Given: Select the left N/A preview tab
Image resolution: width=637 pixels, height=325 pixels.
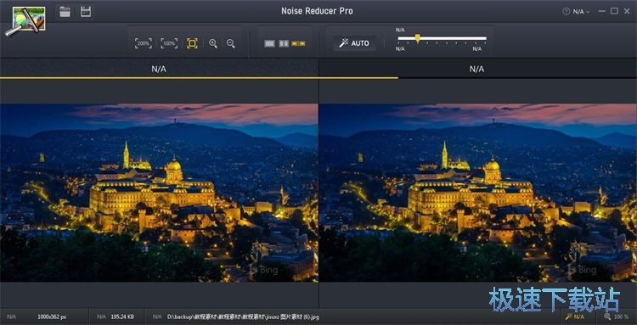Looking at the screenshot, I should 159,69.
